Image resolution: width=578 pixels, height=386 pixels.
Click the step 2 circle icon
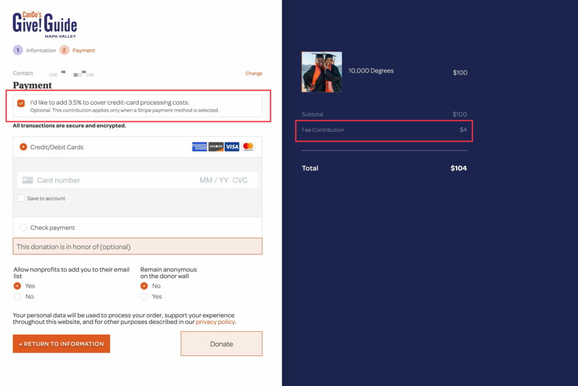pyautogui.click(x=64, y=50)
